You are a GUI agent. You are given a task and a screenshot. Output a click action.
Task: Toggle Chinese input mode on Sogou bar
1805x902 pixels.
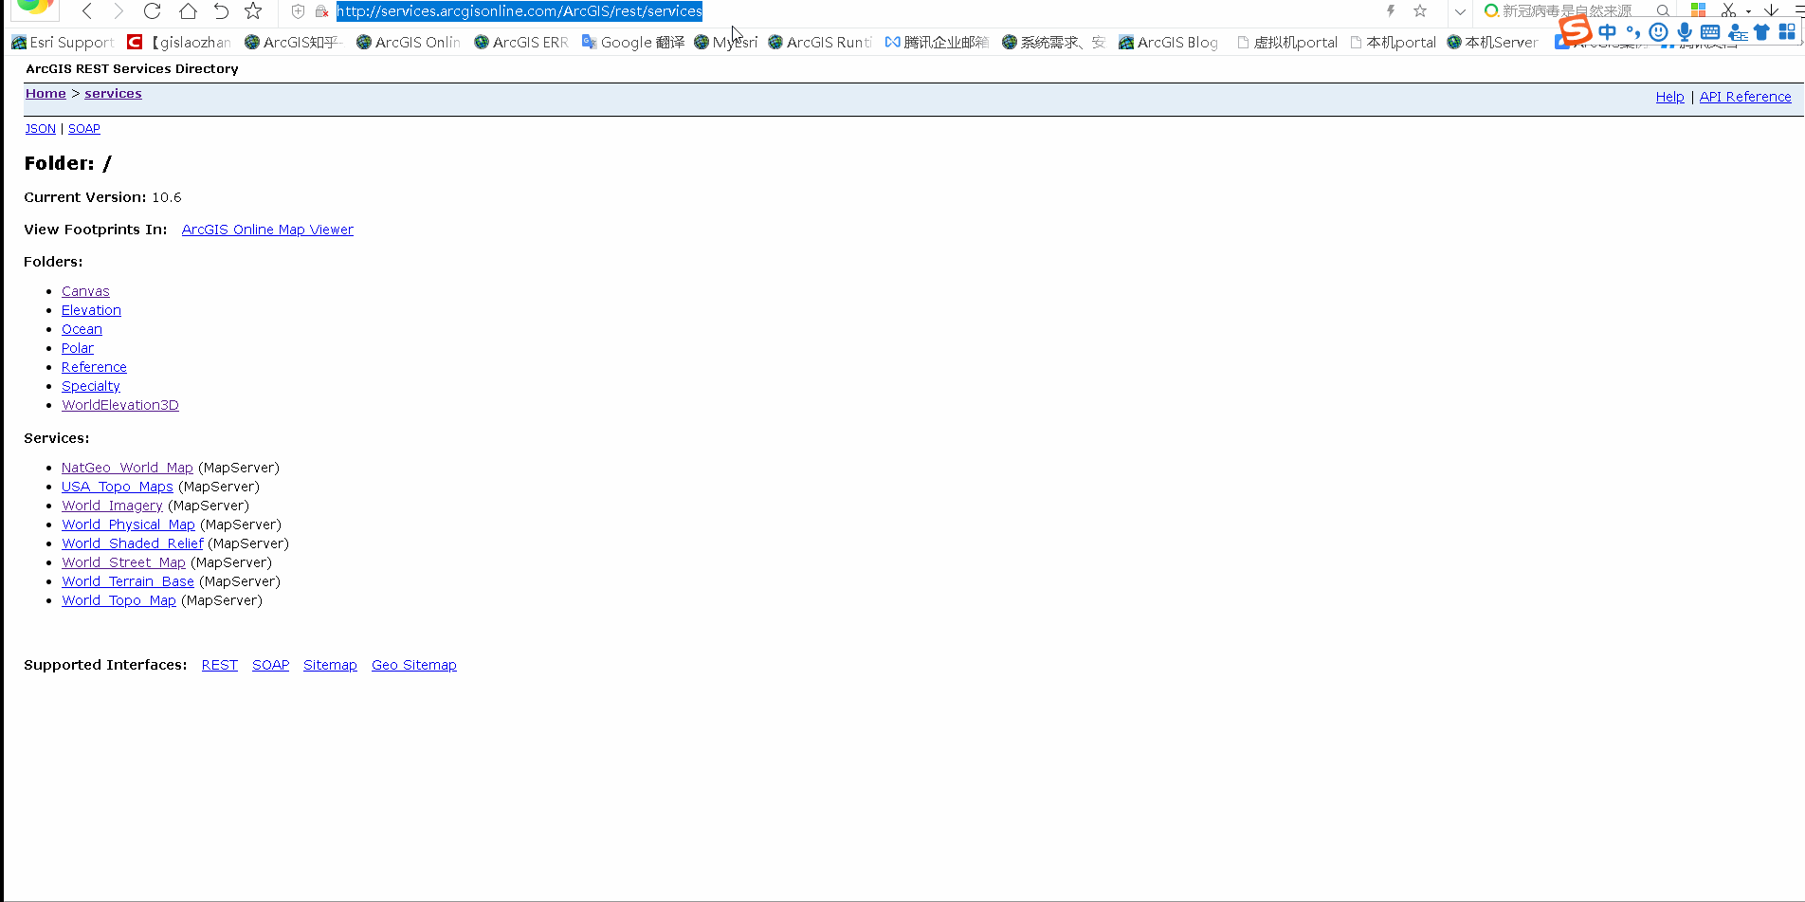(x=1608, y=31)
